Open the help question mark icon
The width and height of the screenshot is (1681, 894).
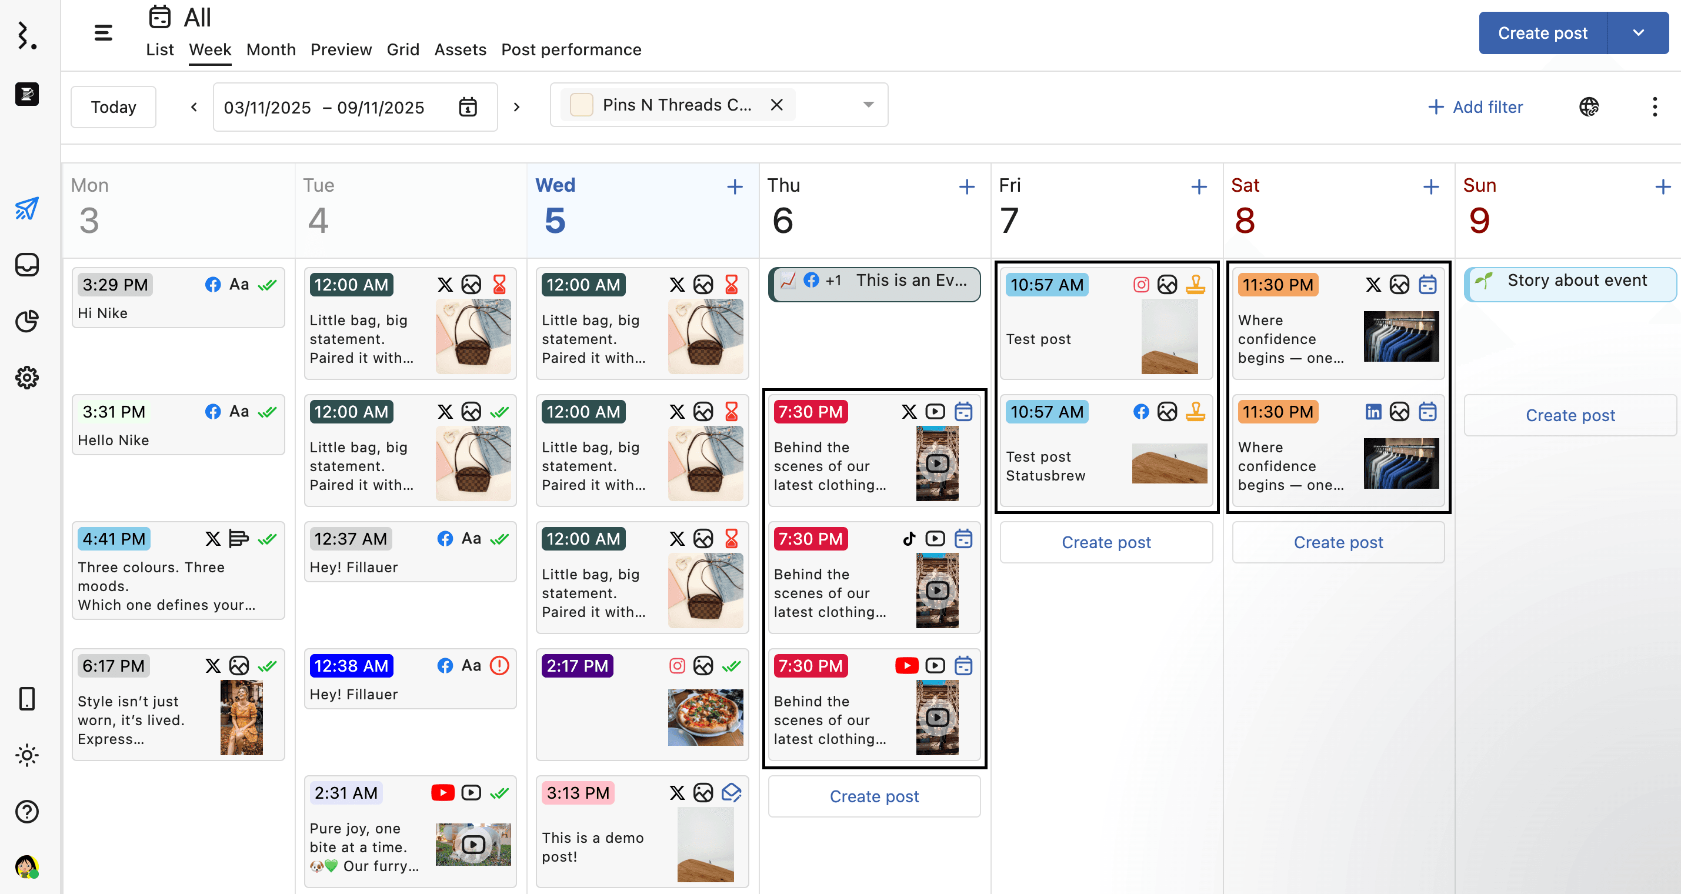pos(26,811)
